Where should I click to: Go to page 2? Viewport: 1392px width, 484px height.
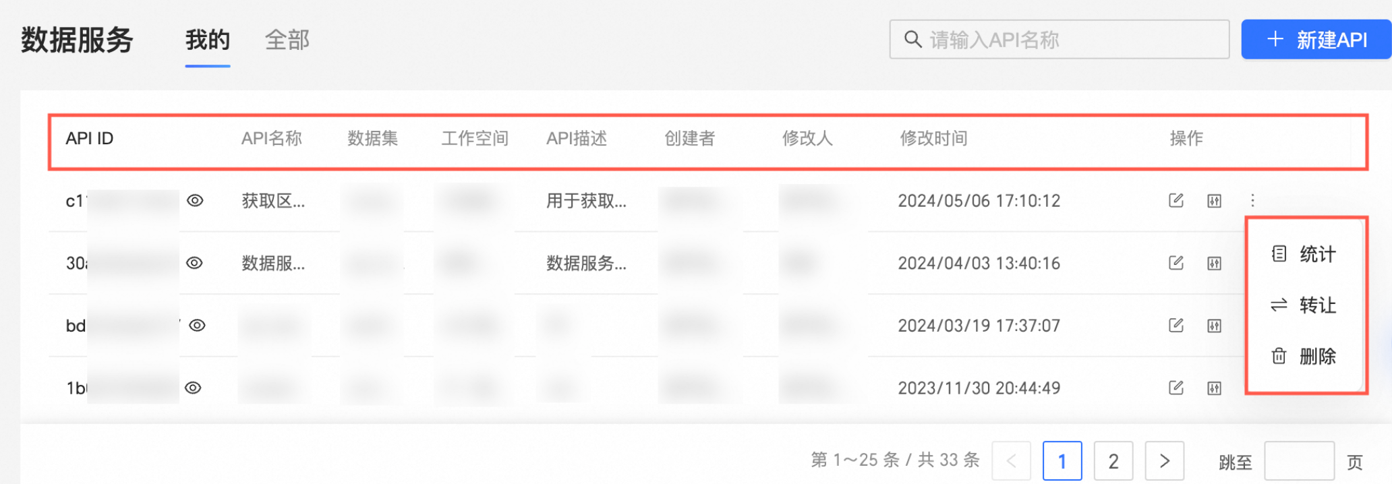pyautogui.click(x=1113, y=461)
